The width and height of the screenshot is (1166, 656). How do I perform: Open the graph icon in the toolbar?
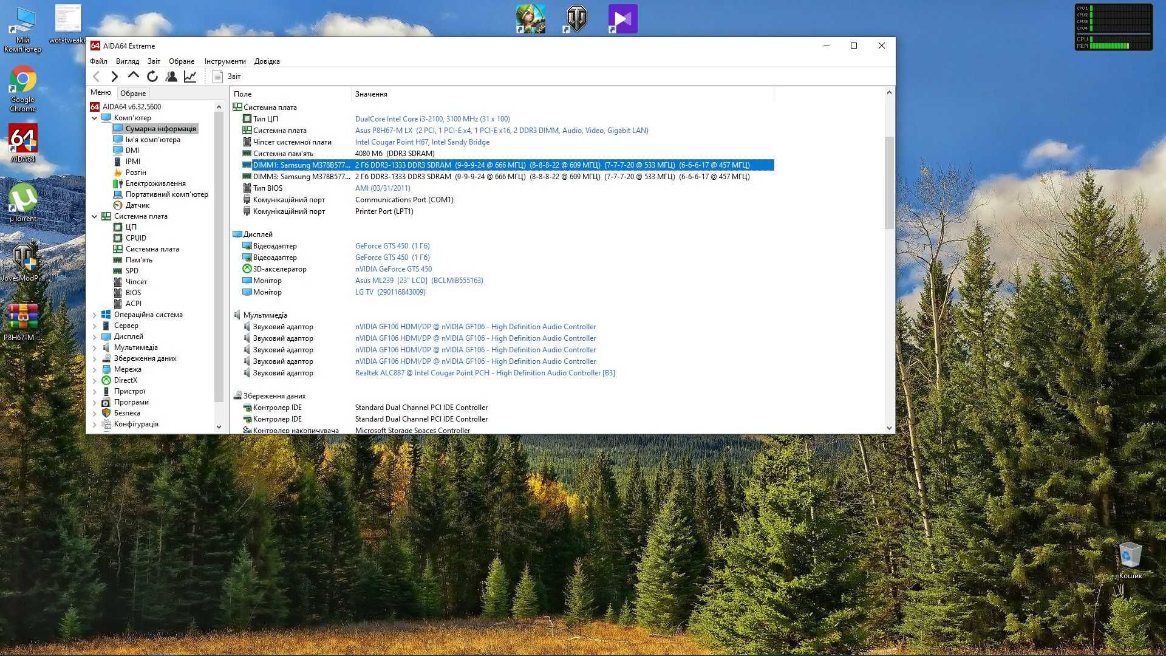click(190, 76)
